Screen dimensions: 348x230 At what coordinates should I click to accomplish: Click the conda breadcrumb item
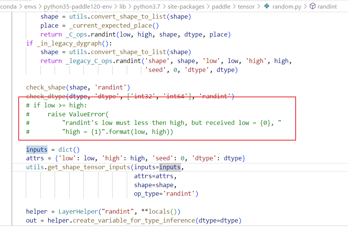point(9,6)
